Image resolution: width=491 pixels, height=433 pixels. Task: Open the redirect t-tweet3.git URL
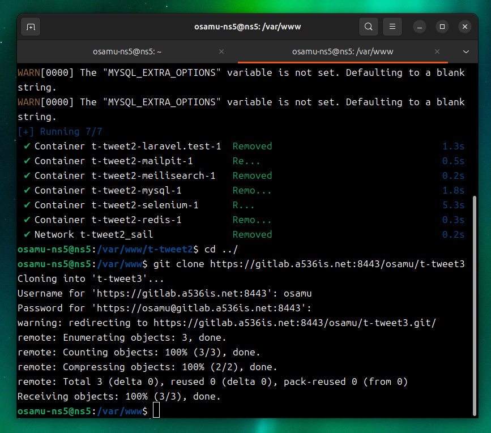tap(294, 323)
